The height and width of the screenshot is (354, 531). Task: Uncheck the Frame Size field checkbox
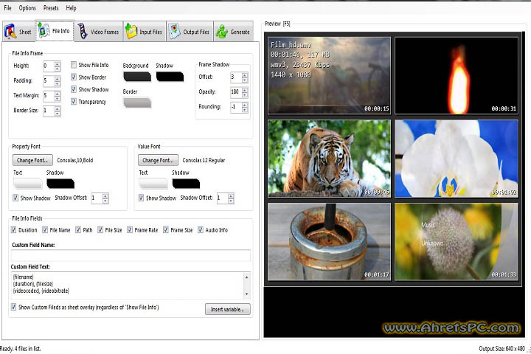pos(166,229)
